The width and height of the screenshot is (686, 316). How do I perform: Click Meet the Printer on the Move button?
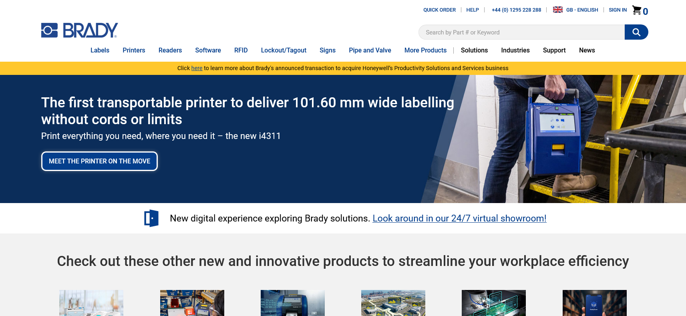point(99,161)
